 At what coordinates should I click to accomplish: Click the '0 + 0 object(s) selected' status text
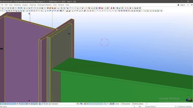[183, 106]
